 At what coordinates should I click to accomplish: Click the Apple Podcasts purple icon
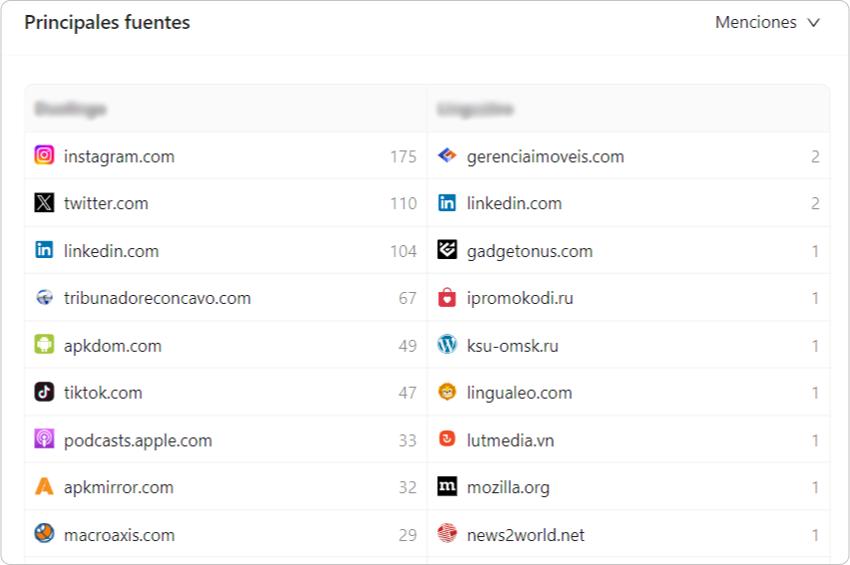tap(44, 438)
